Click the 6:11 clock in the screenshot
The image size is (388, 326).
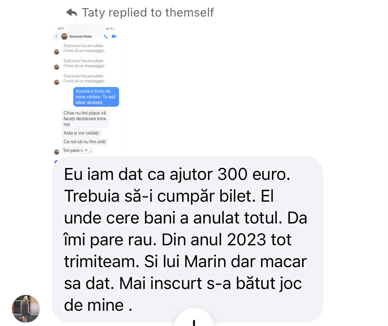(x=61, y=28)
